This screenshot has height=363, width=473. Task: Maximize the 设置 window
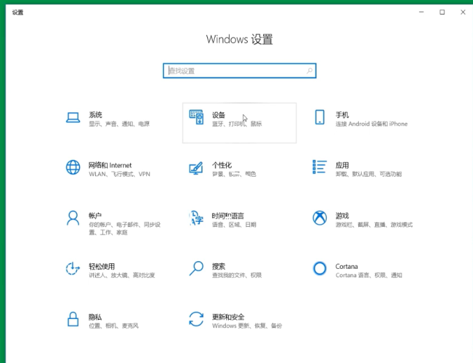(442, 12)
